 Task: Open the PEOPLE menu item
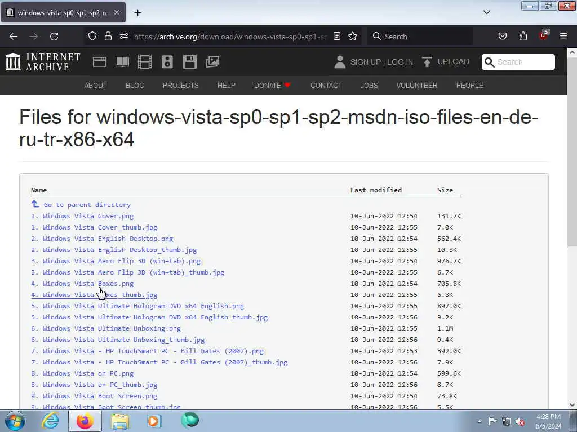pyautogui.click(x=469, y=85)
